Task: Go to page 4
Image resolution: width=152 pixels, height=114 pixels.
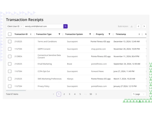Action: 75,94
